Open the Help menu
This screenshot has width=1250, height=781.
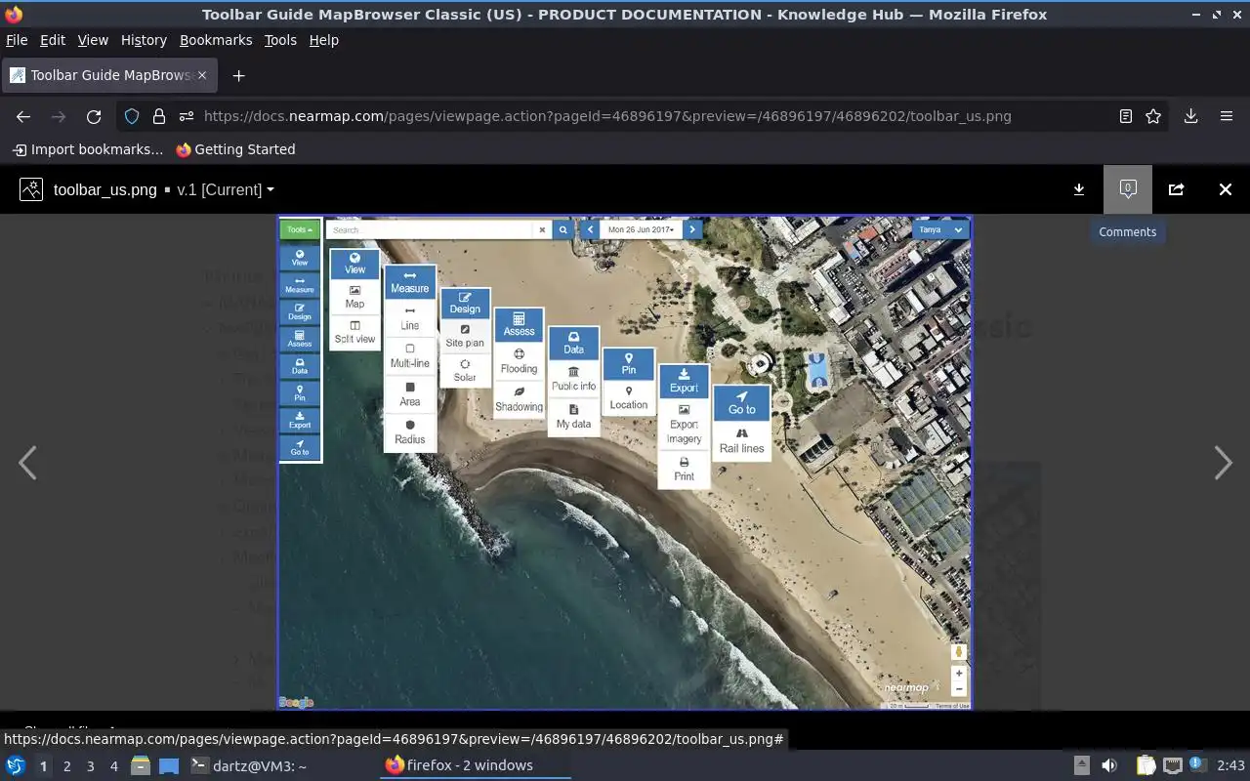pyautogui.click(x=323, y=40)
